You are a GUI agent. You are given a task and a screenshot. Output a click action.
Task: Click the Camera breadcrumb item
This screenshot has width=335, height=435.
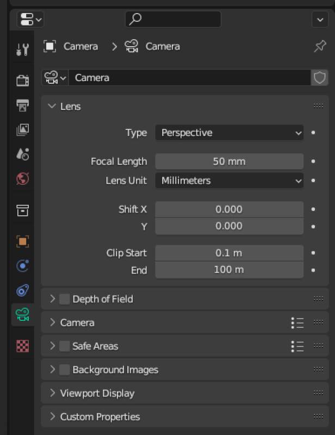(80, 47)
